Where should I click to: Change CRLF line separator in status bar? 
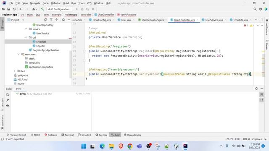pos(238,139)
